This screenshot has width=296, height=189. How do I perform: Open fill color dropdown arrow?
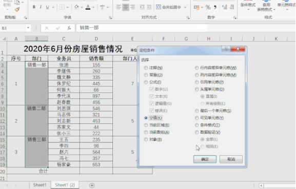click(82, 7)
